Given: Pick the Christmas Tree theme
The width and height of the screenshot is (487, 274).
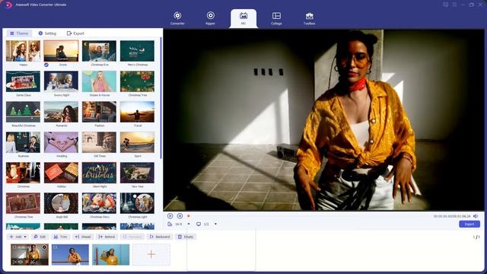Looking at the screenshot, I should [137, 81].
